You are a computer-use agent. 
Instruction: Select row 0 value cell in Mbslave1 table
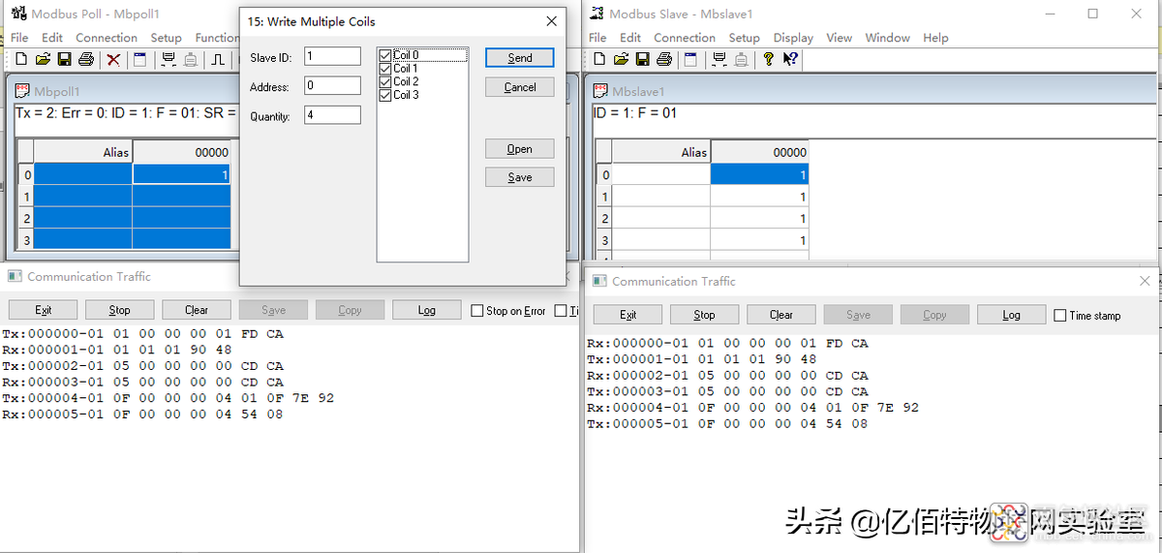coord(759,174)
